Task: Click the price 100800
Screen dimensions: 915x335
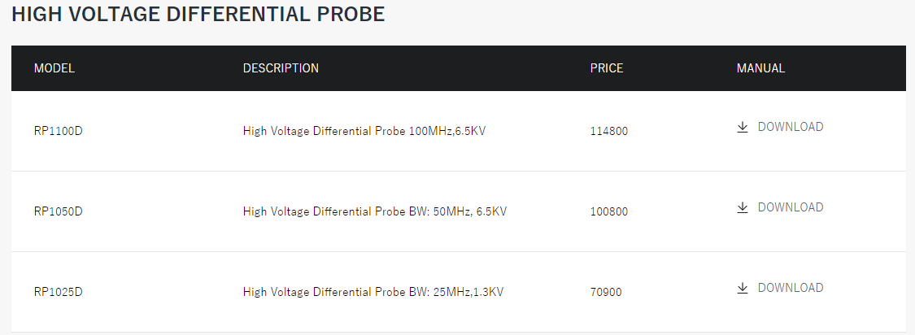Action: 608,212
